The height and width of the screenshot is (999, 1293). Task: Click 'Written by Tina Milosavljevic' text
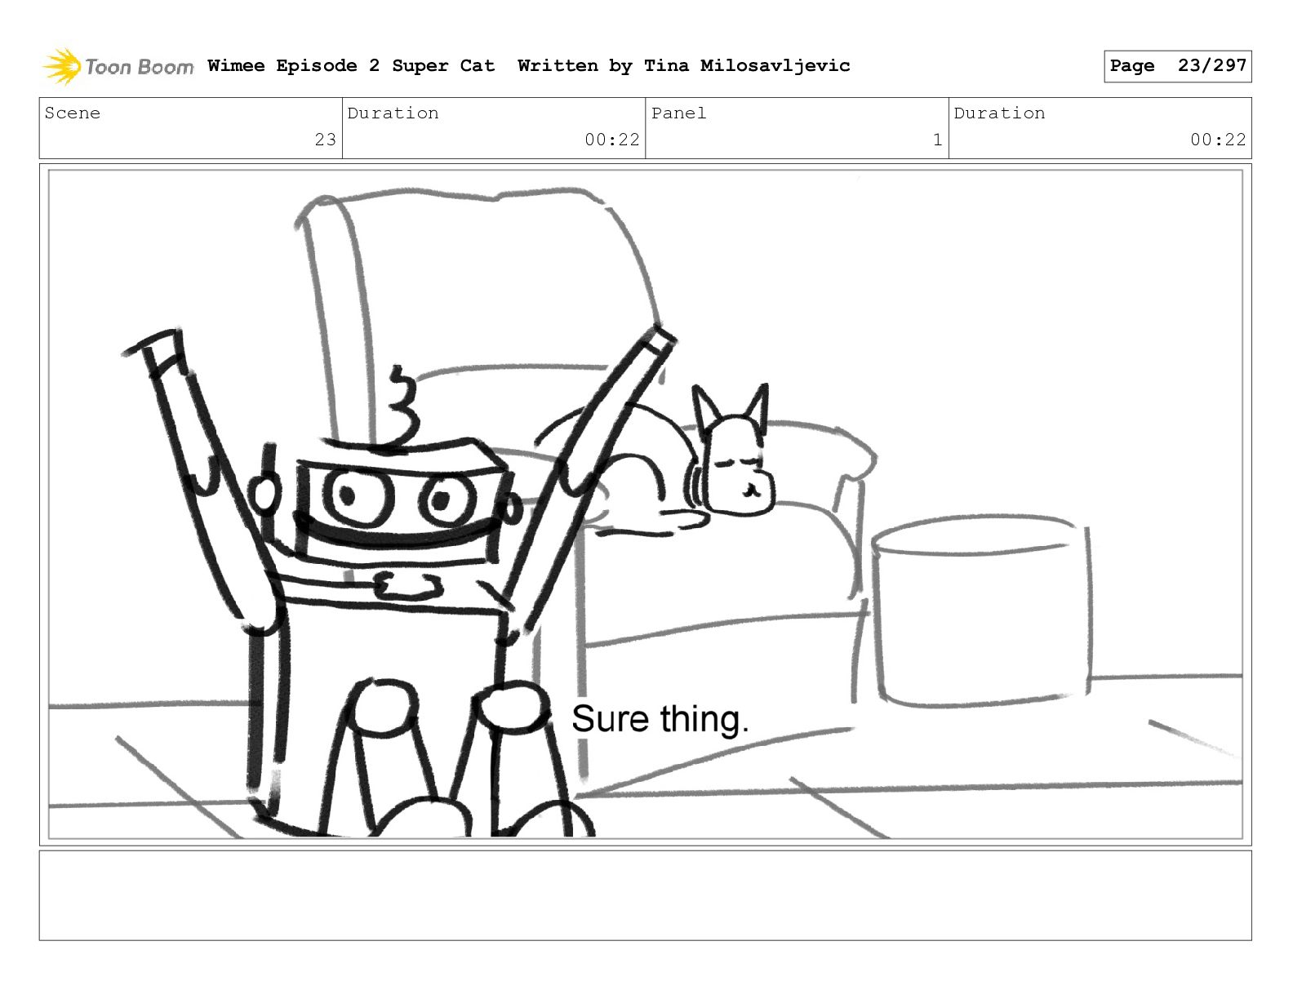click(684, 65)
